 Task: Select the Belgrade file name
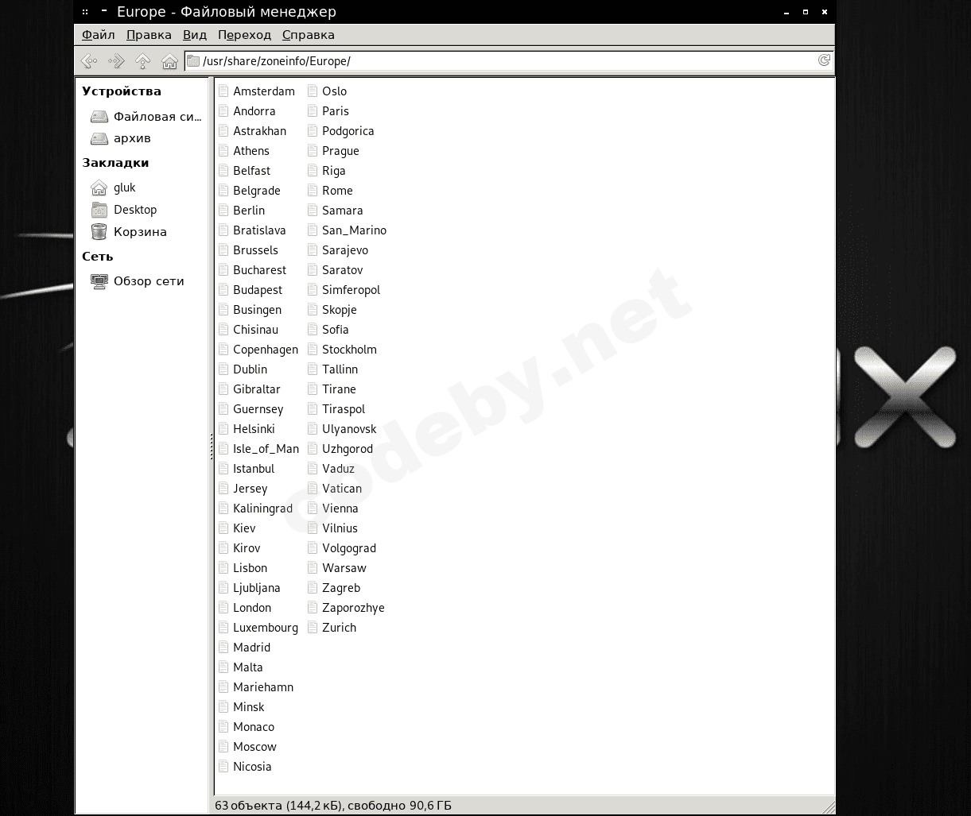tap(257, 191)
